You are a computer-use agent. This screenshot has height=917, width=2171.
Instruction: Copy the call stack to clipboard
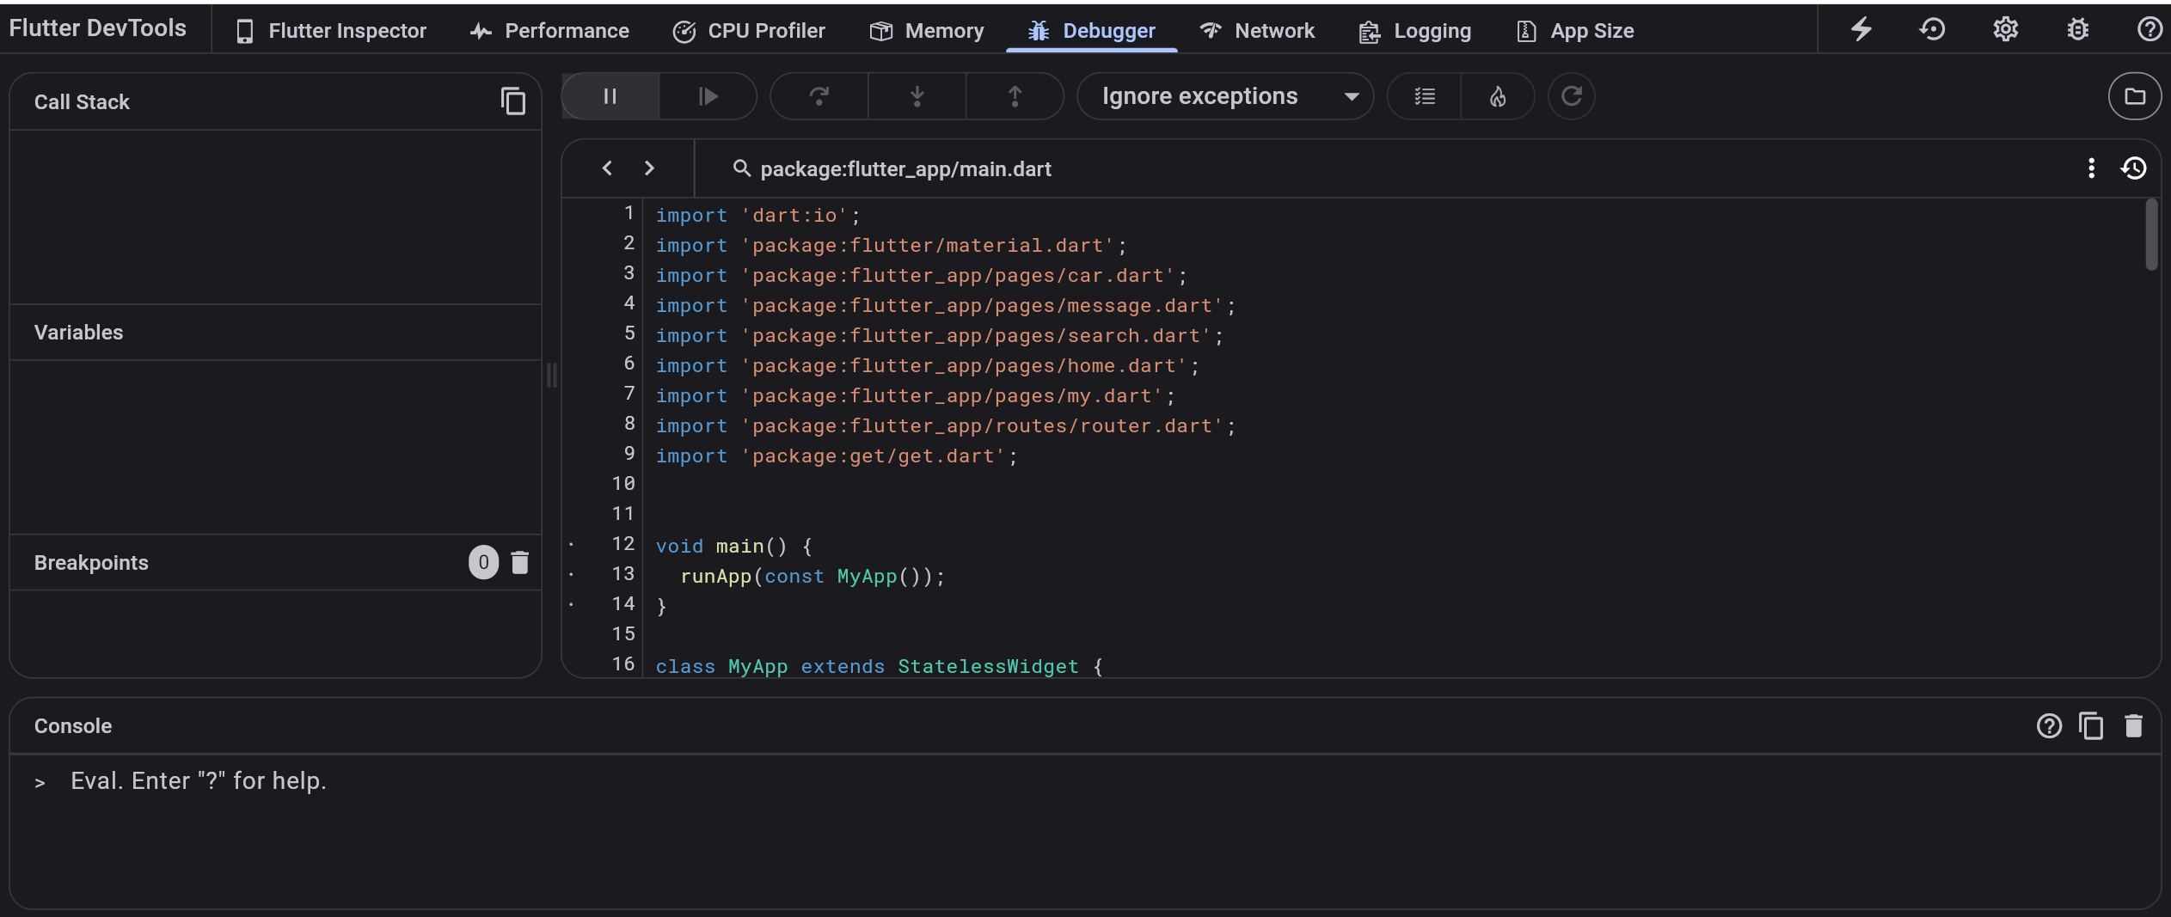[513, 101]
